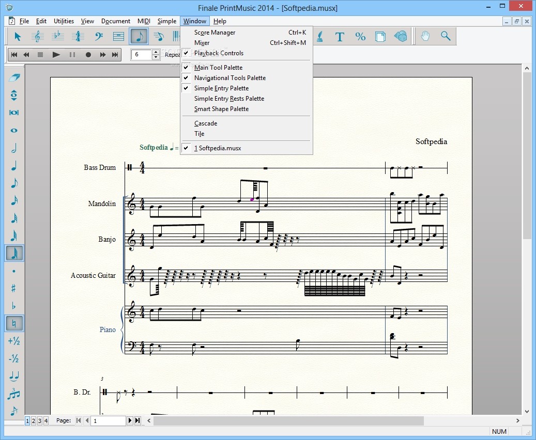This screenshot has height=440, width=536.
Task: Switch to 1 Softpedia.musx window
Action: 246,148
